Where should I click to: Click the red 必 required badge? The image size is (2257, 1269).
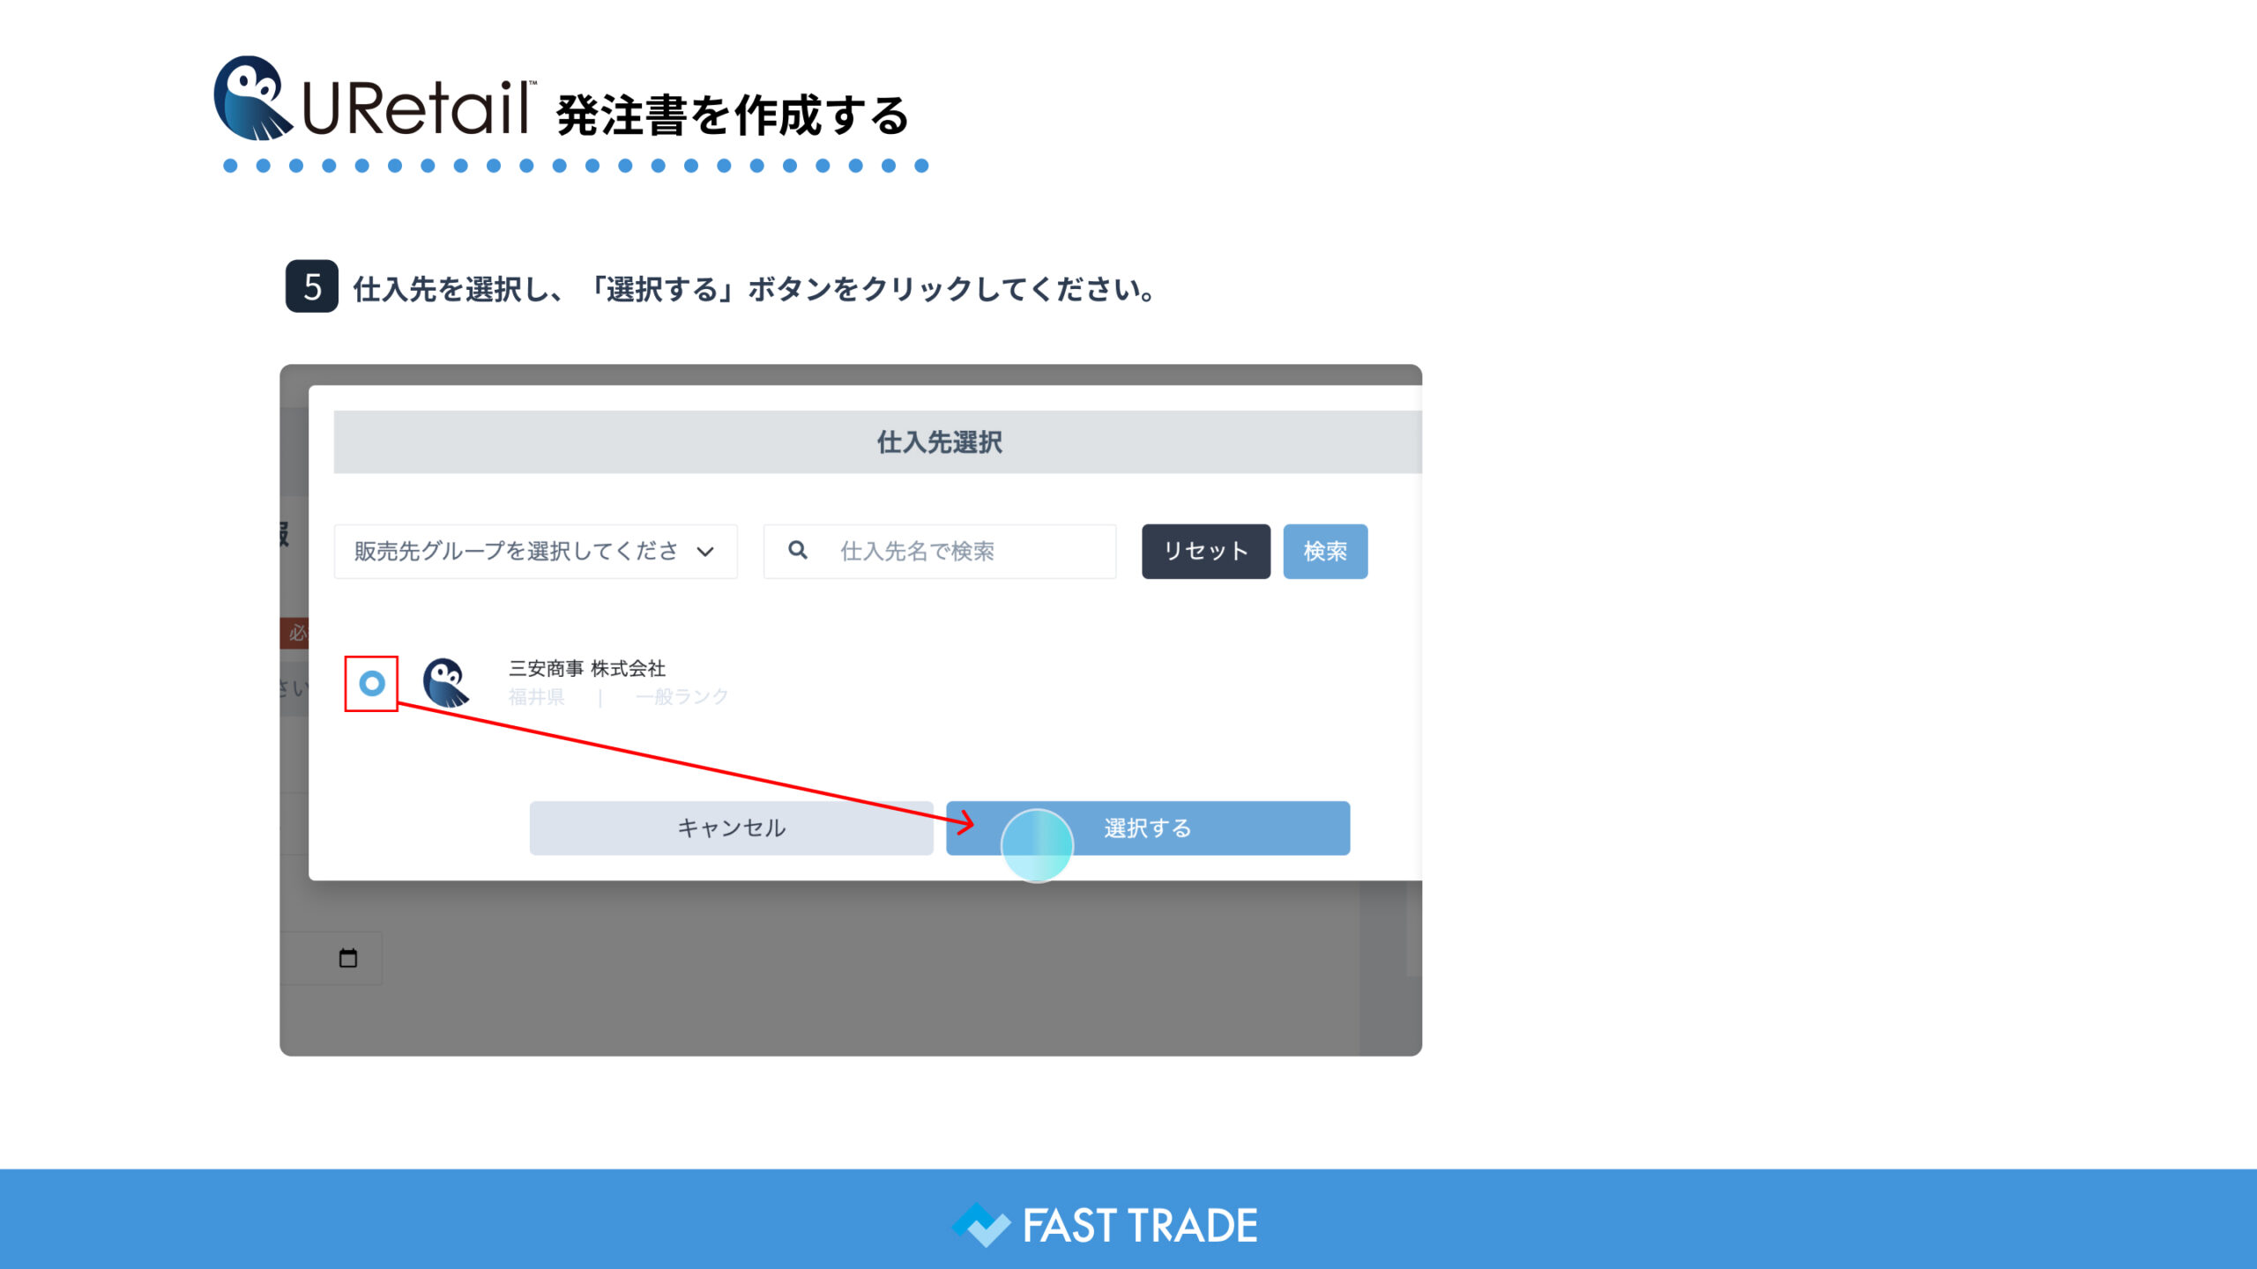coord(295,632)
